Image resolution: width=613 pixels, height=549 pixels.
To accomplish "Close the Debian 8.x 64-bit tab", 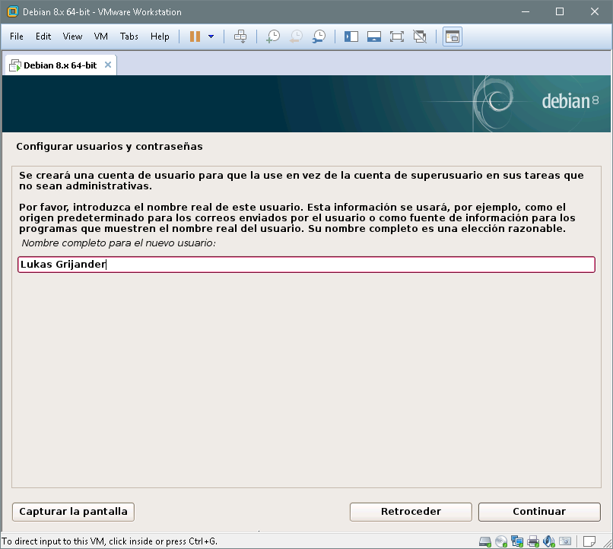I will pos(108,65).
